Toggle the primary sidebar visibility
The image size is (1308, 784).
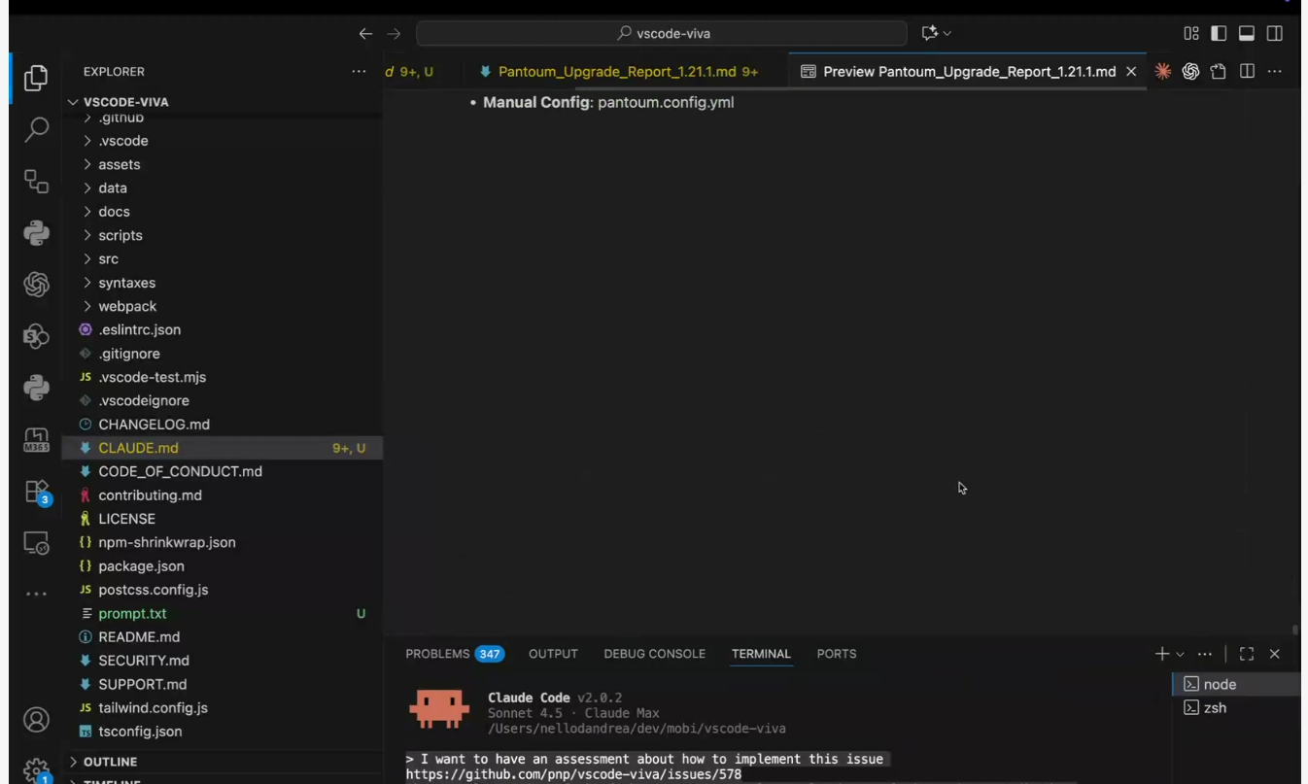pyautogui.click(x=1219, y=33)
